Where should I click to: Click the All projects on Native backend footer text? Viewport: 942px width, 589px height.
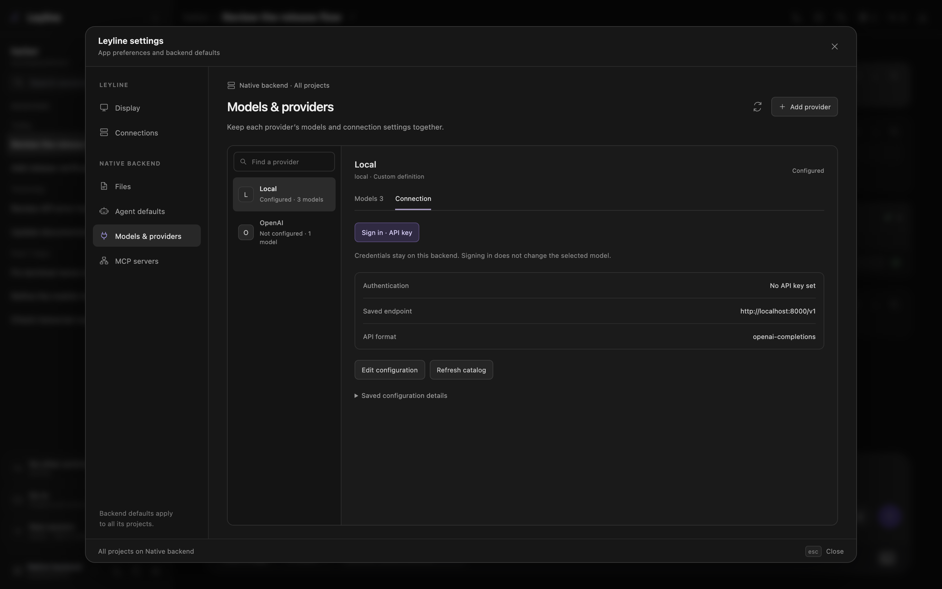pyautogui.click(x=146, y=552)
